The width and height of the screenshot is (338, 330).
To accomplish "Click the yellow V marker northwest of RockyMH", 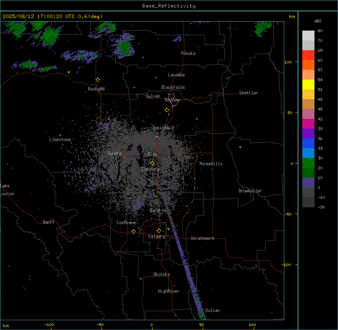I will 69,72.
